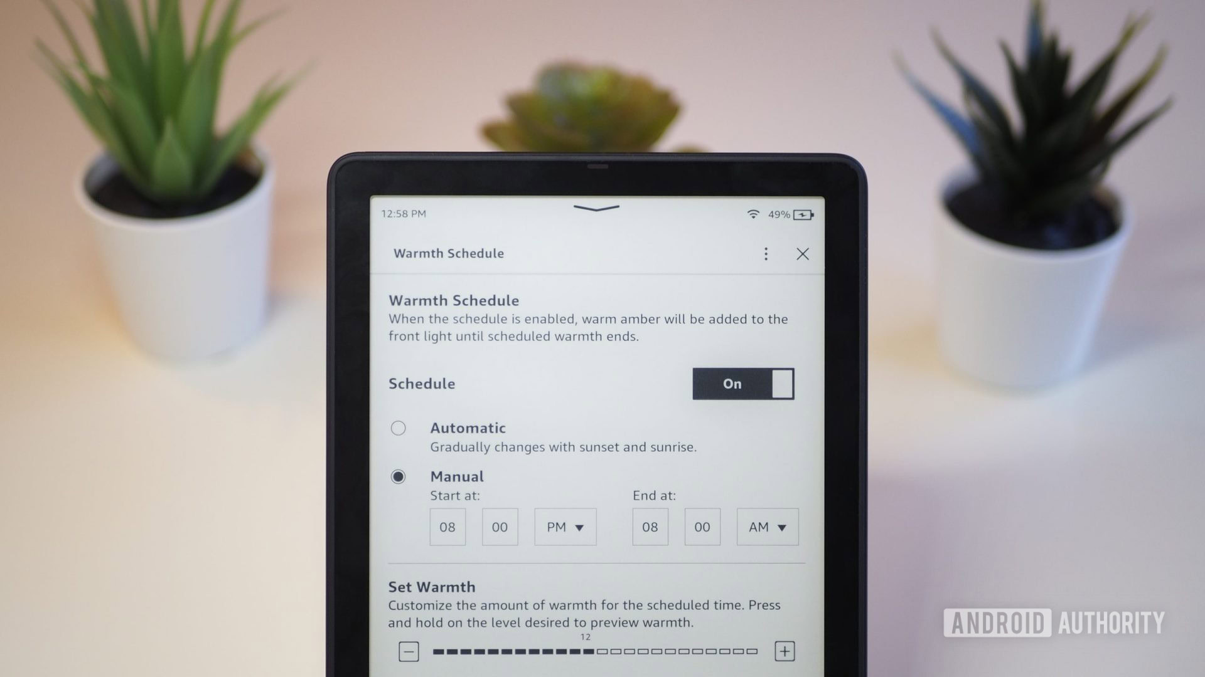The width and height of the screenshot is (1205, 677).
Task: Click the End at minutes field
Action: tap(702, 527)
